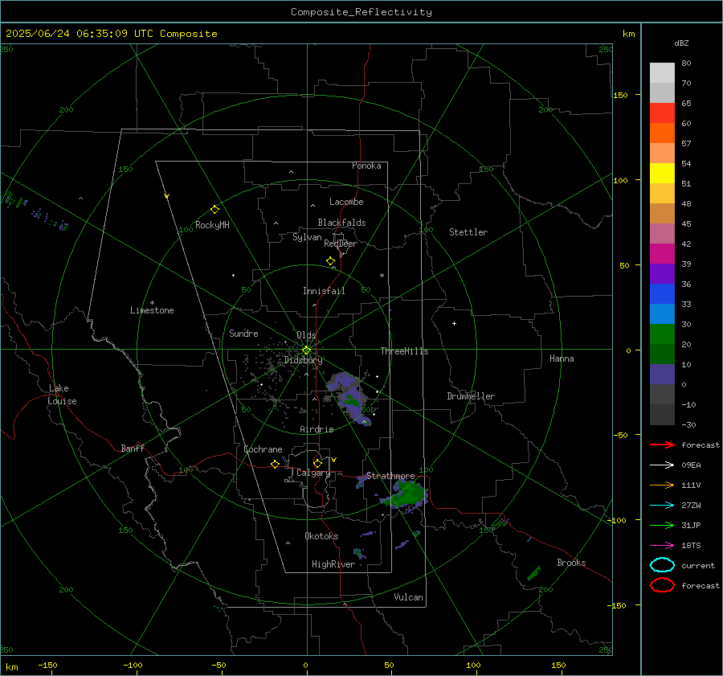This screenshot has height=676, width=723.
Task: Click the Ponoka label
Action: [x=366, y=166]
